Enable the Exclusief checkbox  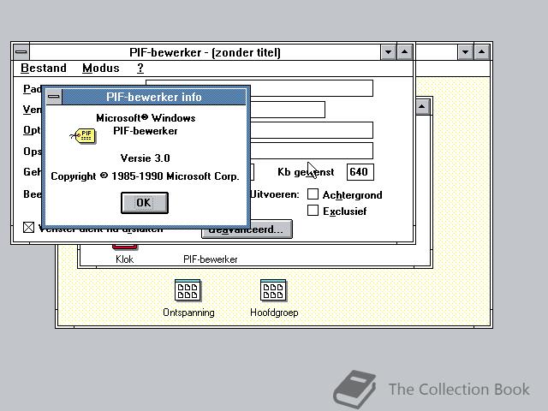point(313,211)
